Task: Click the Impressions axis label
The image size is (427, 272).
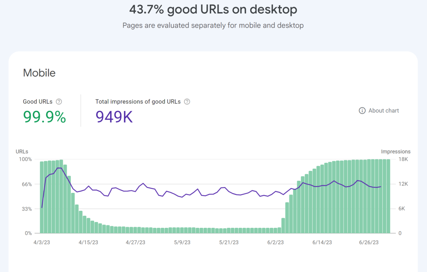Action: click(x=395, y=151)
